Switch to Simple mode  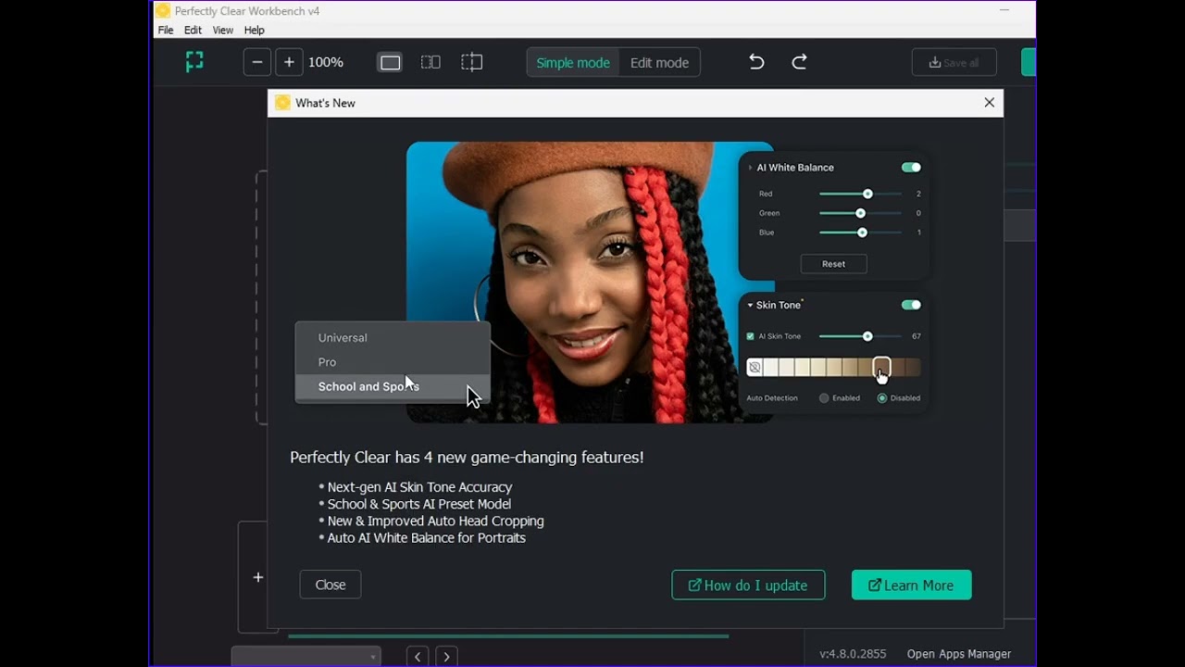tap(573, 62)
